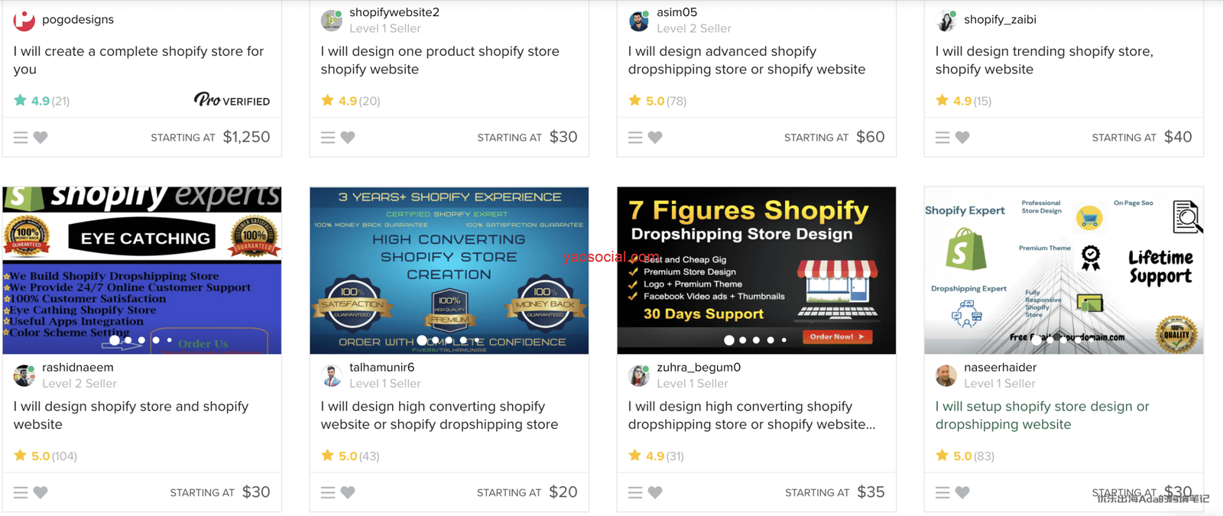Image resolution: width=1223 pixels, height=516 pixels.
Task: Favorite the pogodesigns gig with heart icon
Action: [41, 138]
